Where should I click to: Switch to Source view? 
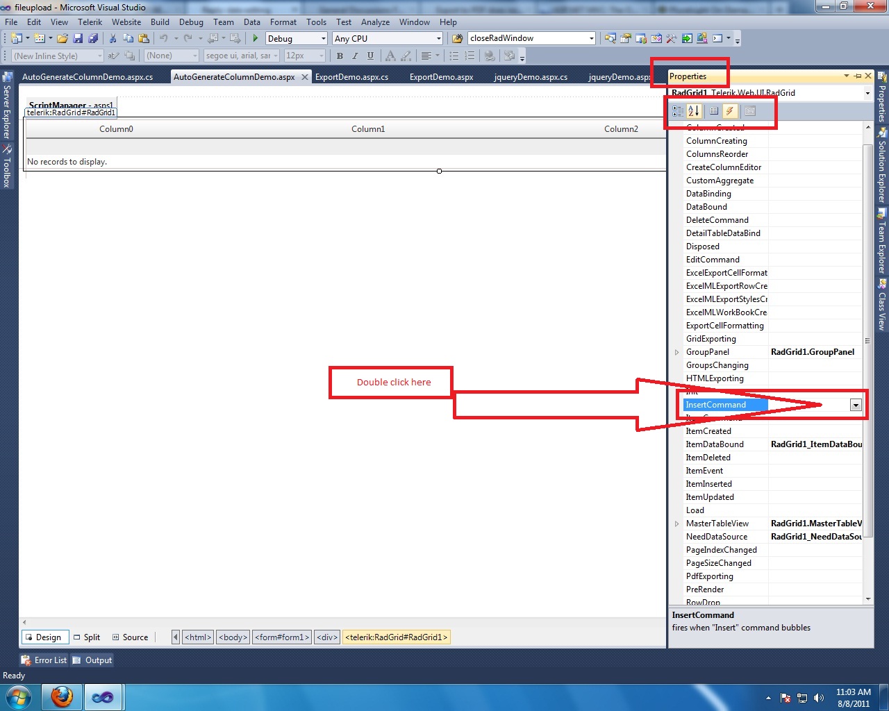click(130, 637)
